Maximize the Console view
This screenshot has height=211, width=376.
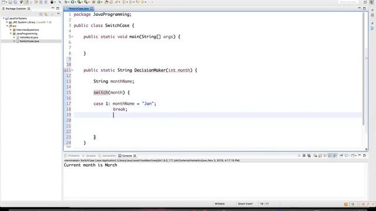364,155
